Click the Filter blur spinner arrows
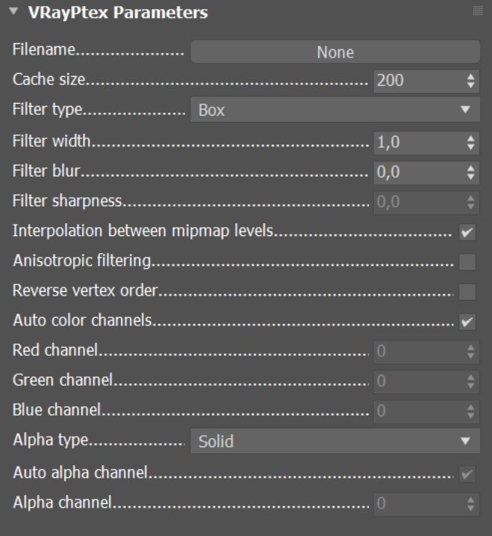 point(470,172)
